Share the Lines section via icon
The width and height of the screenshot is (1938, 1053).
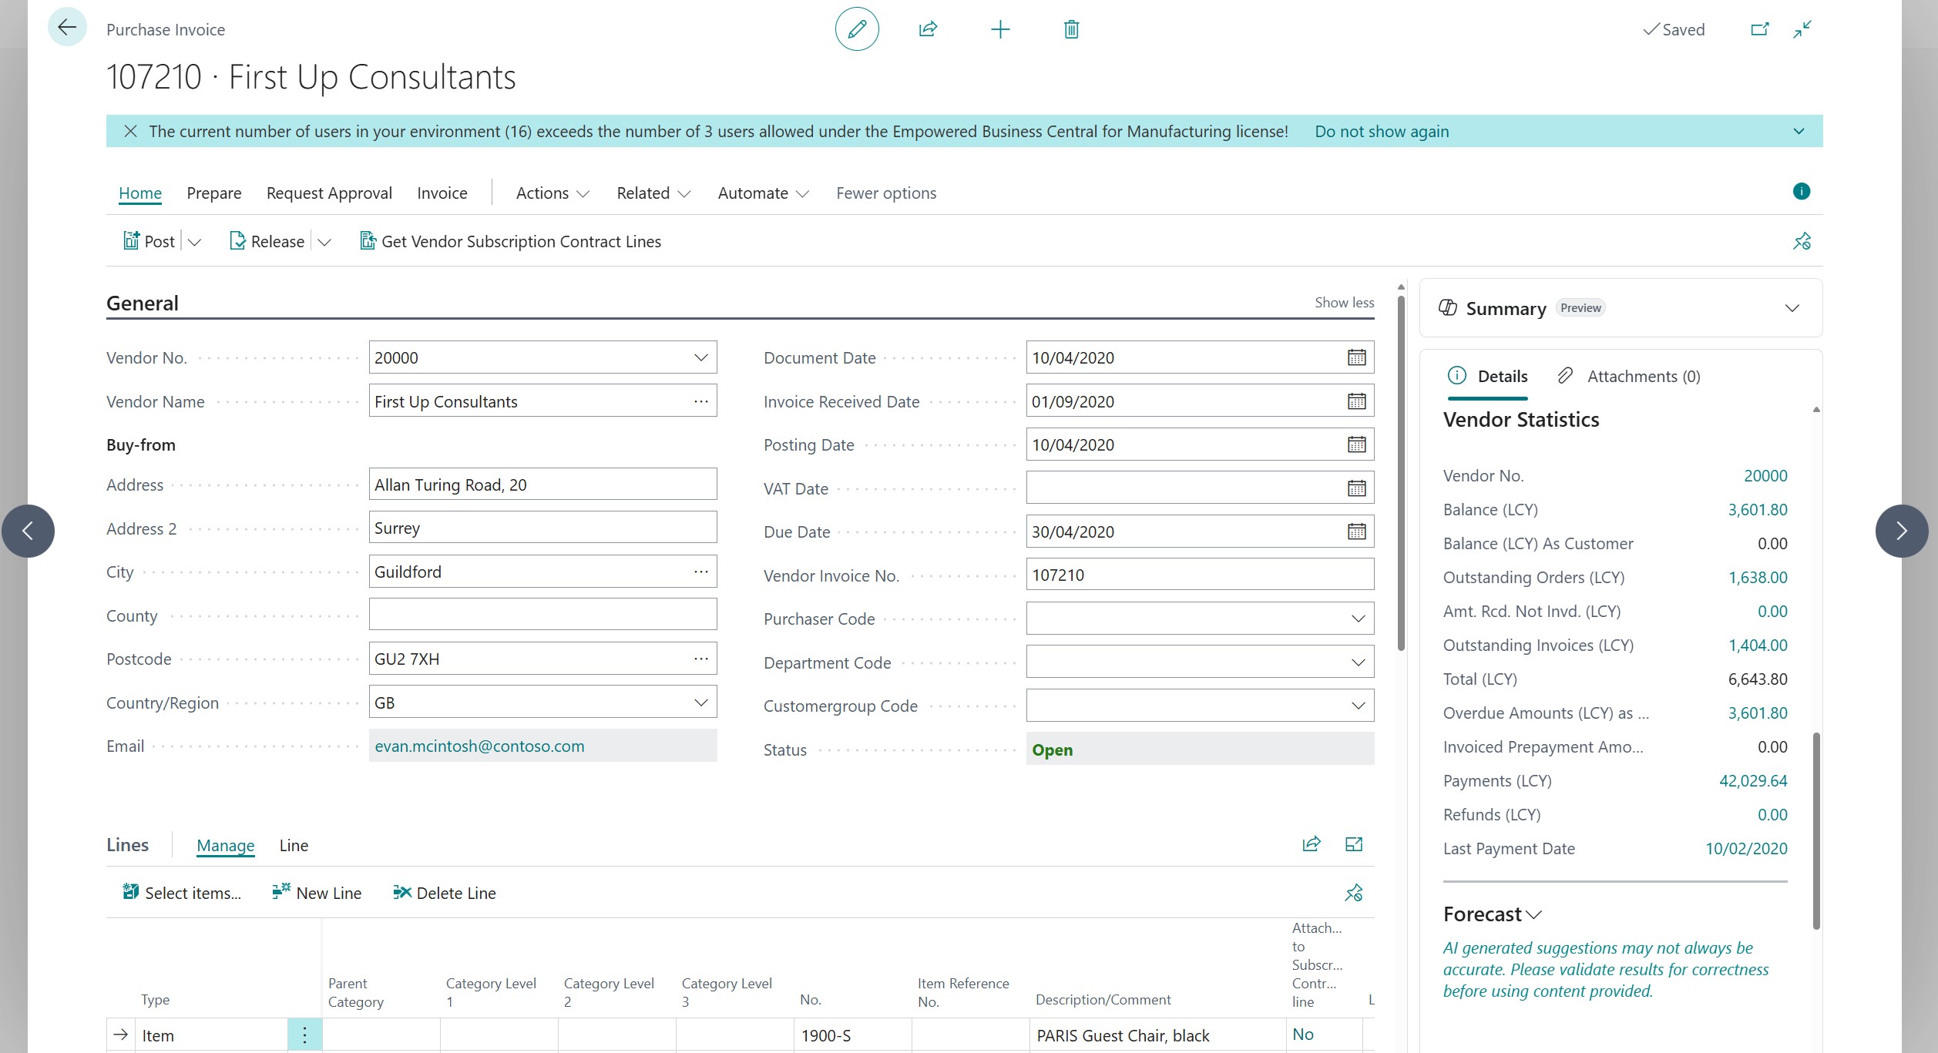1312,844
